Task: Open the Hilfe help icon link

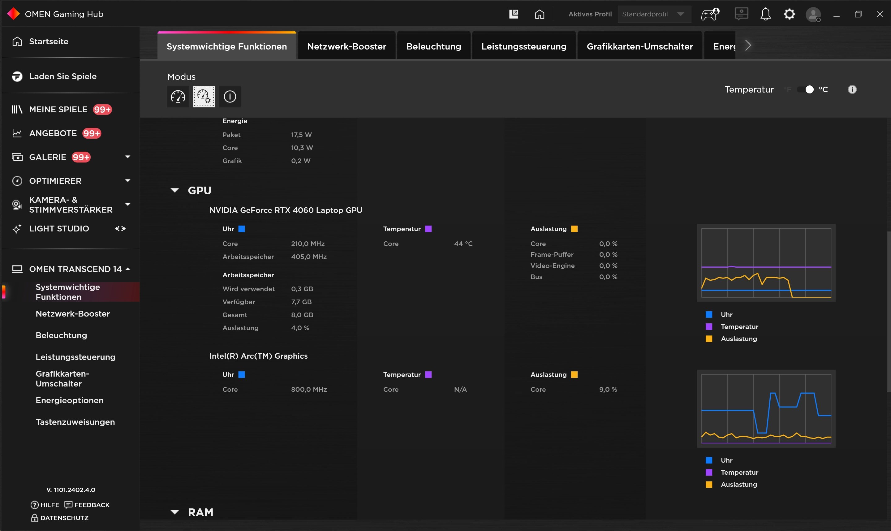Action: point(45,504)
